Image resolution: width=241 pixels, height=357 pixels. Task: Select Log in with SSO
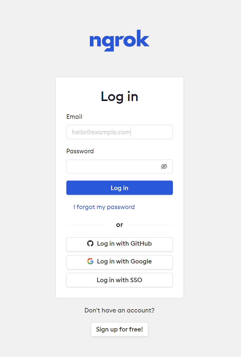click(x=119, y=280)
